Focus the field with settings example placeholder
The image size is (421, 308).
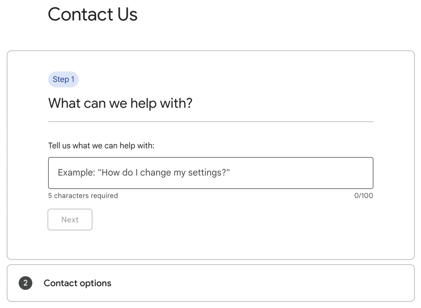(210, 172)
